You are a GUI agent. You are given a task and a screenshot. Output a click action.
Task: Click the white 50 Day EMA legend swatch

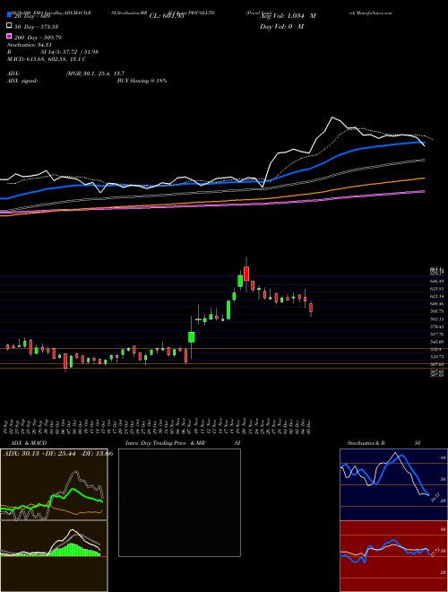pyautogui.click(x=9, y=26)
